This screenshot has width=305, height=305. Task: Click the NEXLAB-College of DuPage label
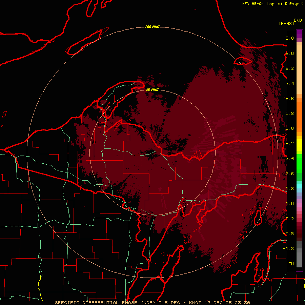[x=270, y=4]
